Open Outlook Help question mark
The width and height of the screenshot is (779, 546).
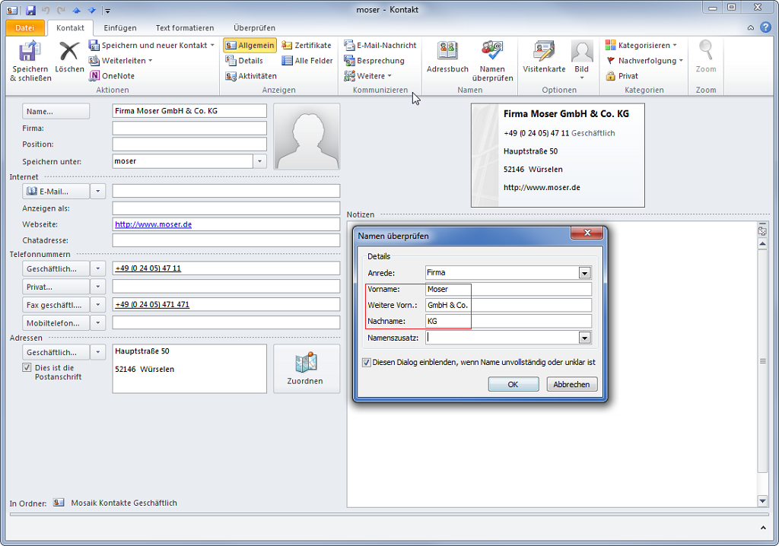click(x=765, y=27)
